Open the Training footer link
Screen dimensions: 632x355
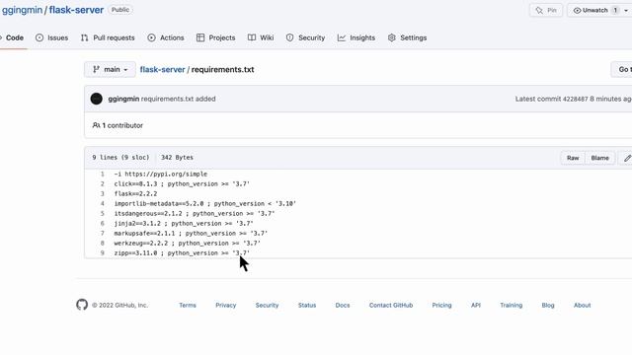coord(512,305)
